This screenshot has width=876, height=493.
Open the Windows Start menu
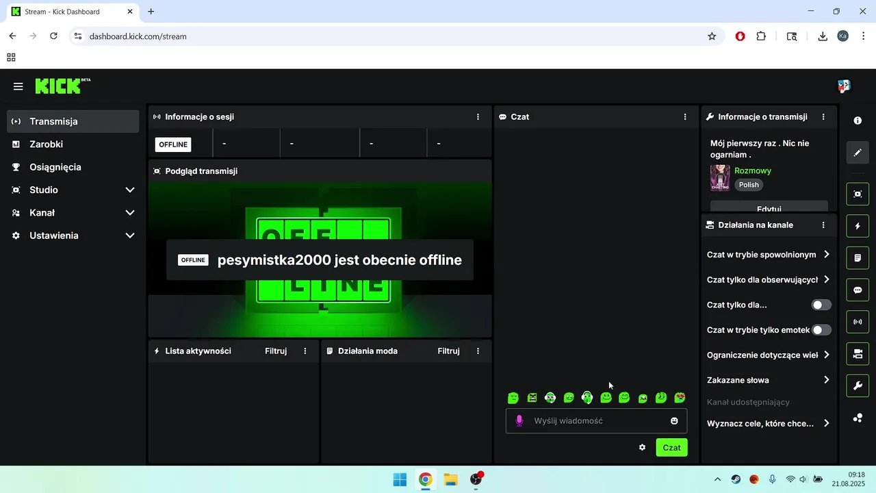point(400,479)
